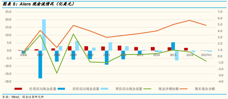Click the 2015 x-axis label
Viewport: 228px width, 99px height.
point(173,55)
